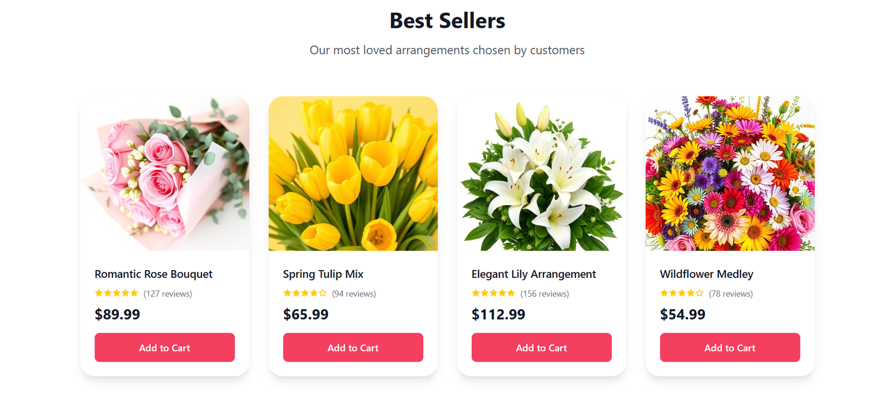The height and width of the screenshot is (419, 893).
Task: Click the Elegant Lily Arrangement star rating
Action: [x=493, y=293]
